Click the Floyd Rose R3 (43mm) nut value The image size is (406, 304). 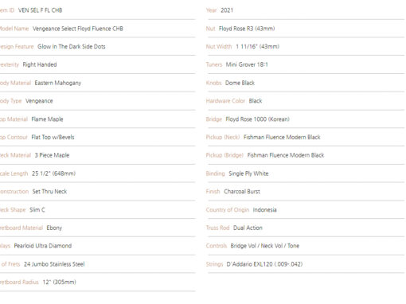pos(247,29)
